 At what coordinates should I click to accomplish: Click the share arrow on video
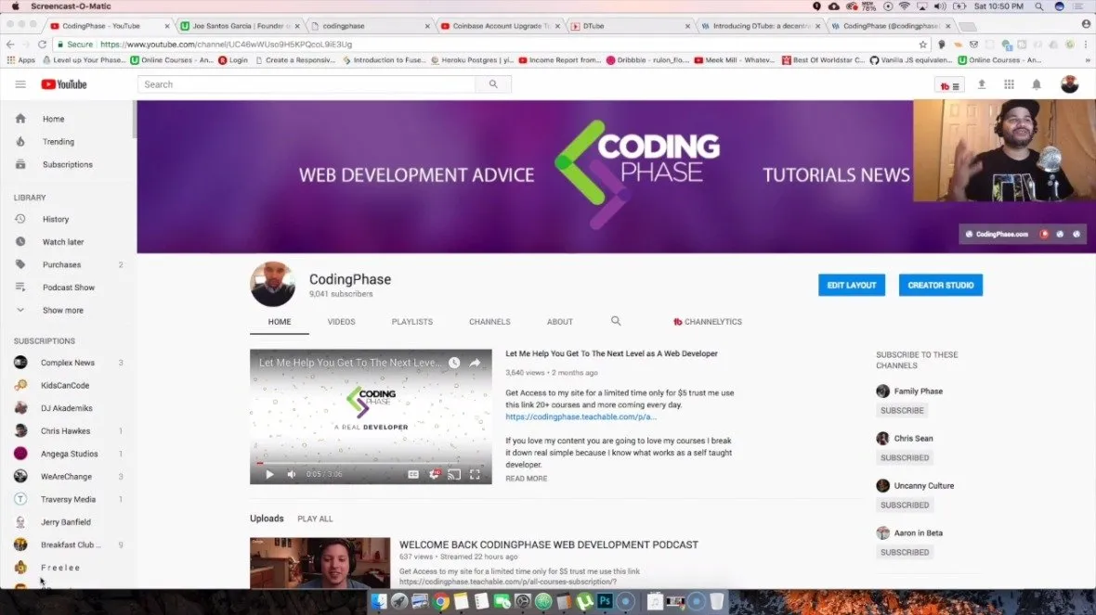(x=475, y=363)
